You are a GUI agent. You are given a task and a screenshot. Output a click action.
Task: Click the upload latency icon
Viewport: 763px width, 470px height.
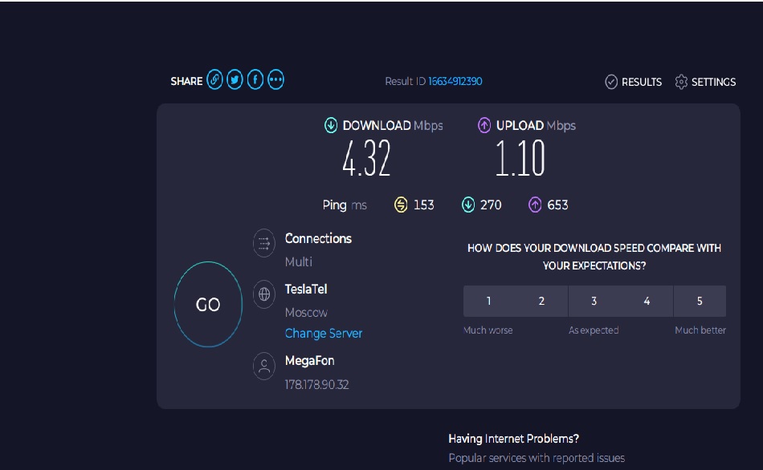[535, 205]
